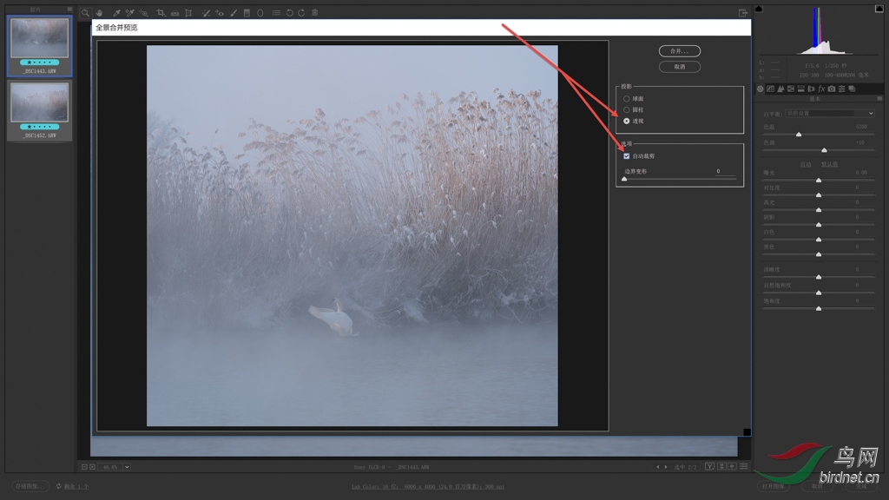This screenshot has width=889, height=500.
Task: Click the trash delete icon in toolbar
Action: 314,13
